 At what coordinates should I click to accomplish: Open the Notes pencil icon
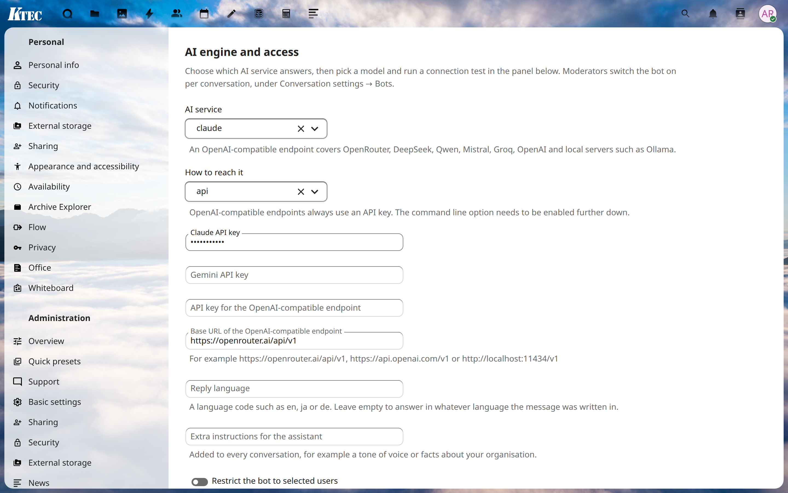click(231, 14)
